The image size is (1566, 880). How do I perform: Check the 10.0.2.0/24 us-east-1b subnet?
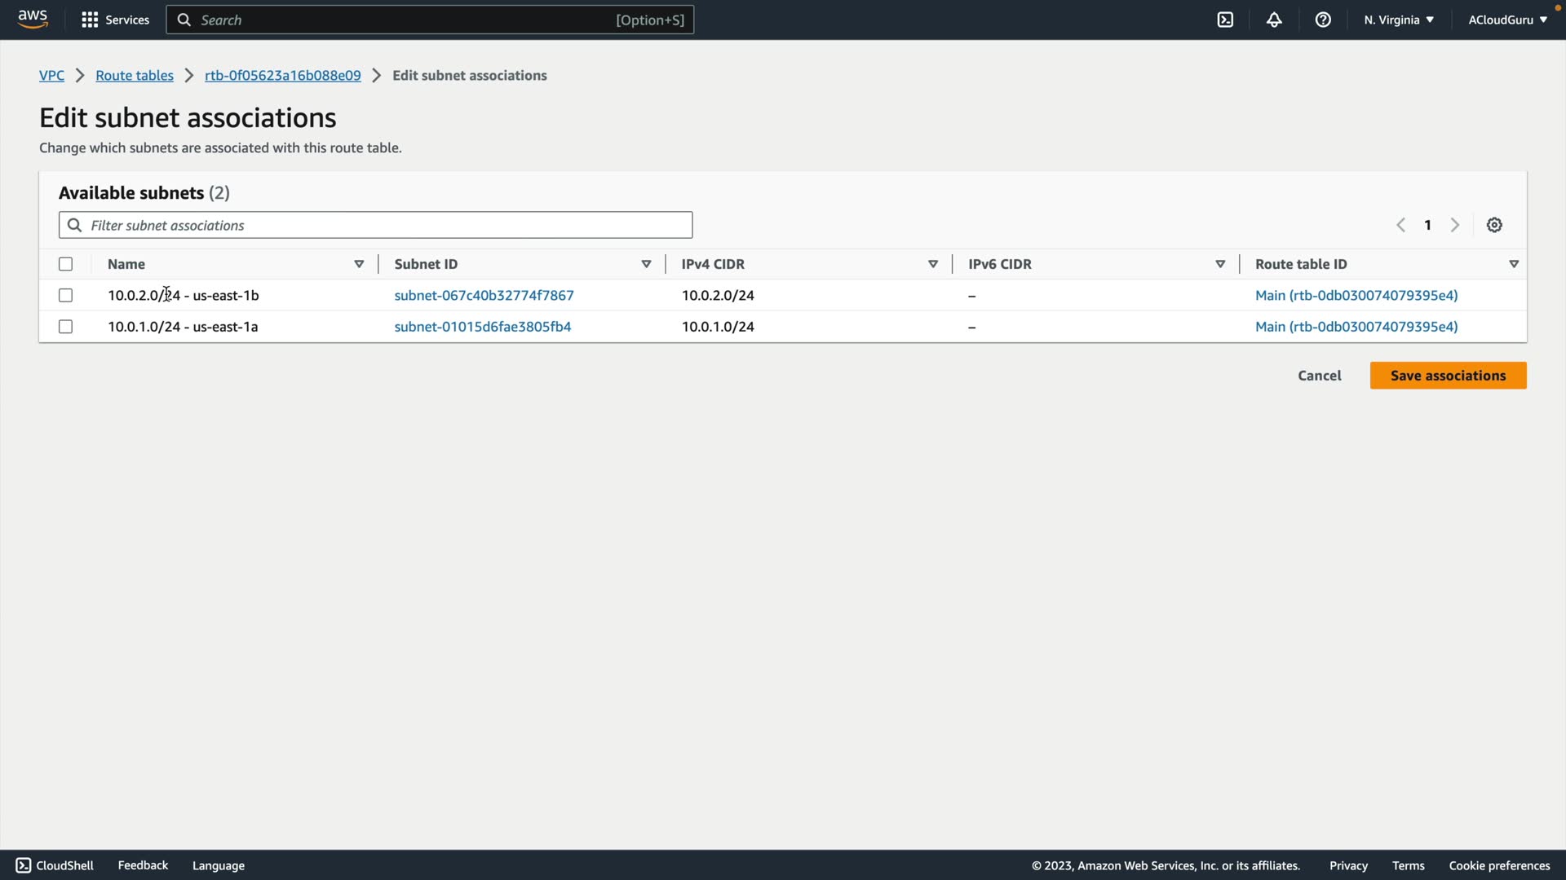[65, 295]
